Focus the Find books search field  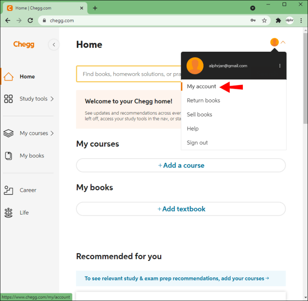(129, 74)
